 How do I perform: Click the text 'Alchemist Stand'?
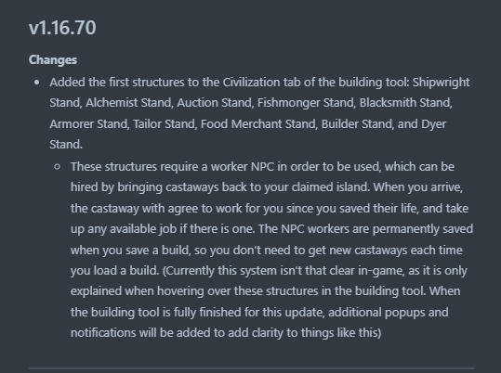point(129,103)
